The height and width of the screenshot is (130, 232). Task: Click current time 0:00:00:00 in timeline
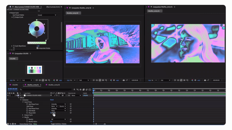tap(12, 89)
